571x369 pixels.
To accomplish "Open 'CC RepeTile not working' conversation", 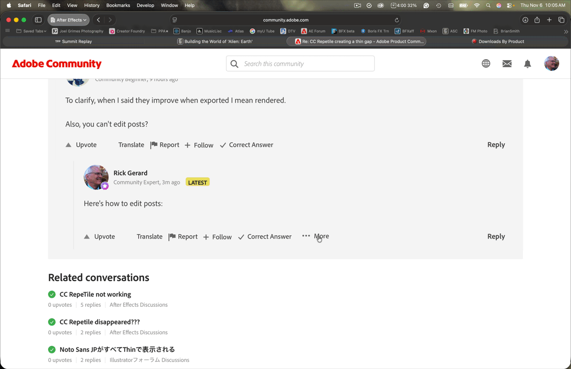I will [x=95, y=294].
